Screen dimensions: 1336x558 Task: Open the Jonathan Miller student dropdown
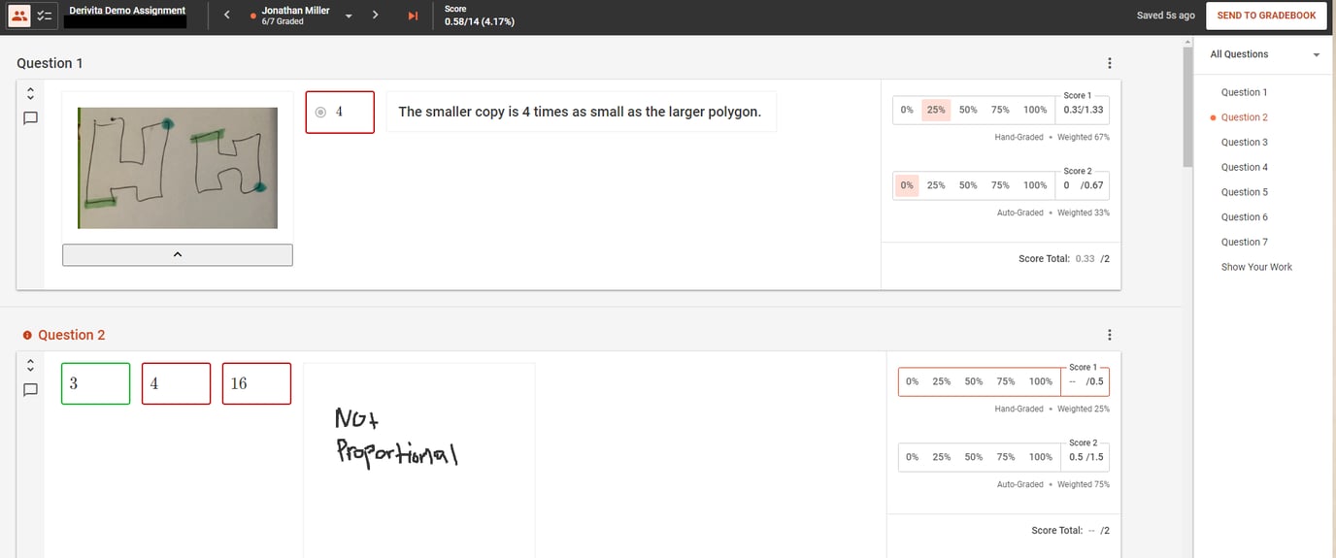click(349, 16)
